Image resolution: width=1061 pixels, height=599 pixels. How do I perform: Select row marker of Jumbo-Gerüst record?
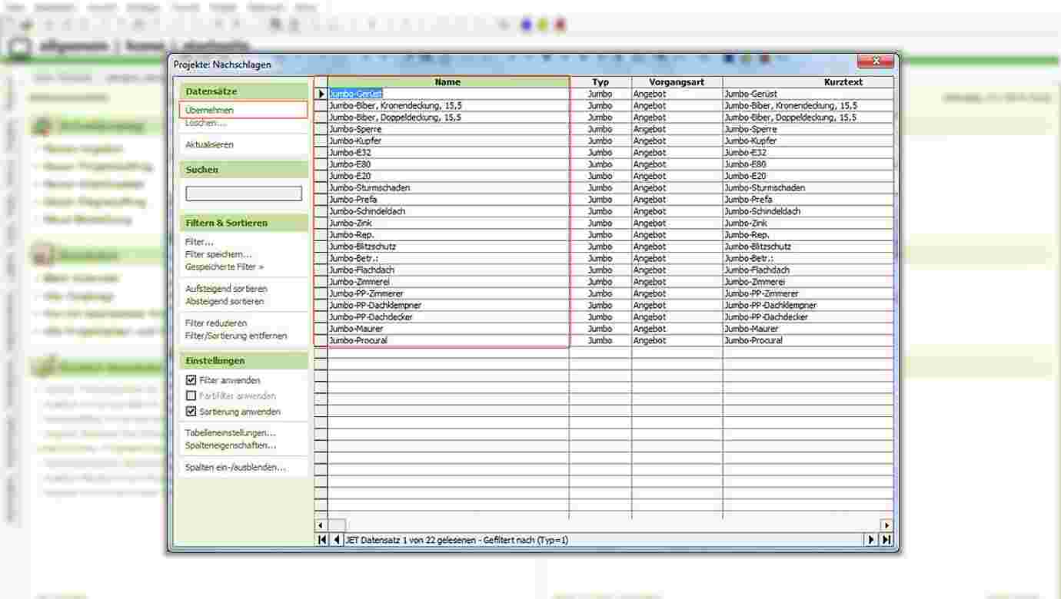point(321,94)
